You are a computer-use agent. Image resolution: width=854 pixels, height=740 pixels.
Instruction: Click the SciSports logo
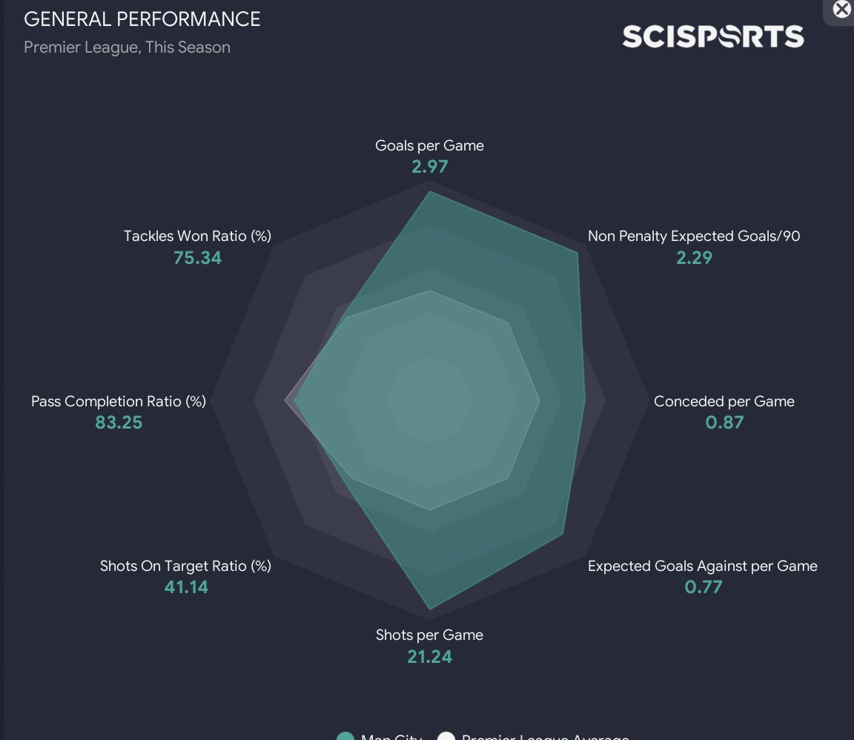pyautogui.click(x=712, y=36)
